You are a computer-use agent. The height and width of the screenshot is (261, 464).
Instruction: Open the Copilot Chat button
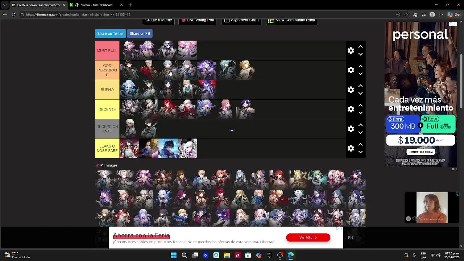454,14
